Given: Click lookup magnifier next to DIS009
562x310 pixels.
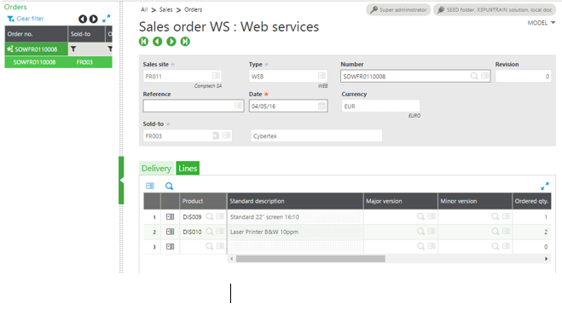Looking at the screenshot, I should pos(210,216).
